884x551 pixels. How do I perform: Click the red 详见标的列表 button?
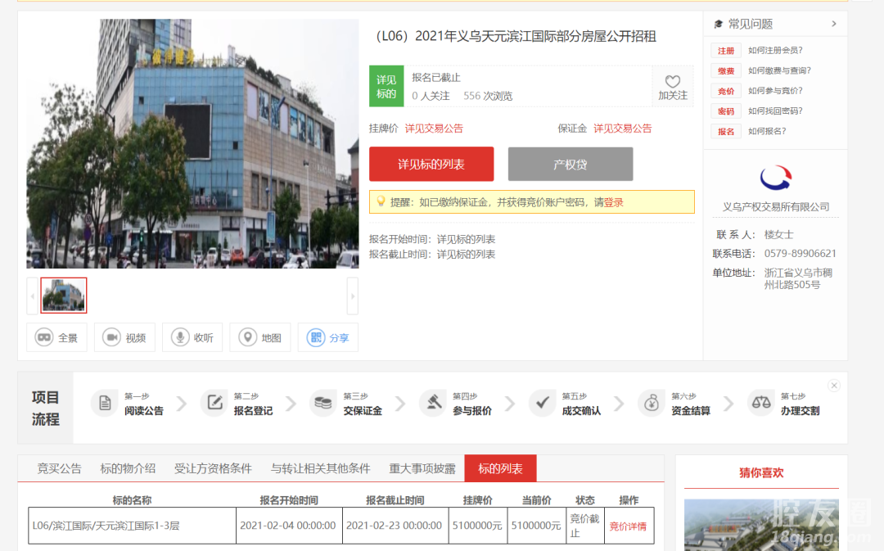pos(431,165)
